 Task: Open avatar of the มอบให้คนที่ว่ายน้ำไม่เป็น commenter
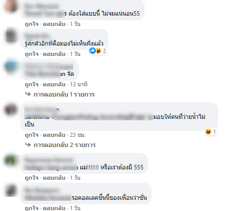[x=11, y=110]
